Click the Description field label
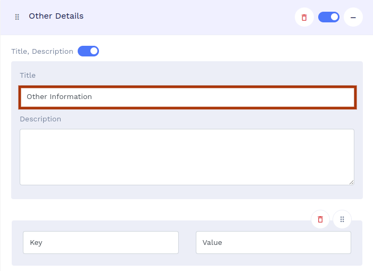The width and height of the screenshot is (373, 271). pos(40,119)
